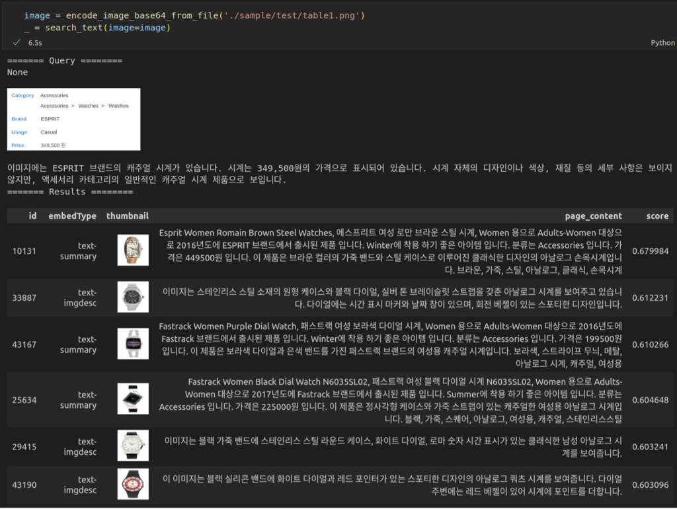The image size is (677, 509).
Task: Click the Esprit Women Romain Brown description
Action: [x=390, y=251]
